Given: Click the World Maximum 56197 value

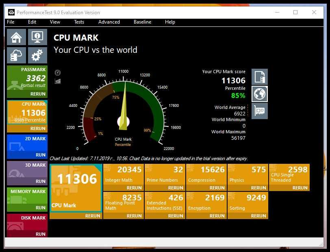Looking at the screenshot, I should [x=238, y=138].
